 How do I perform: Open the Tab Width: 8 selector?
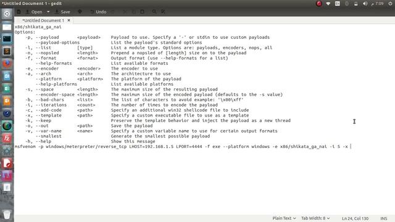click(315, 218)
